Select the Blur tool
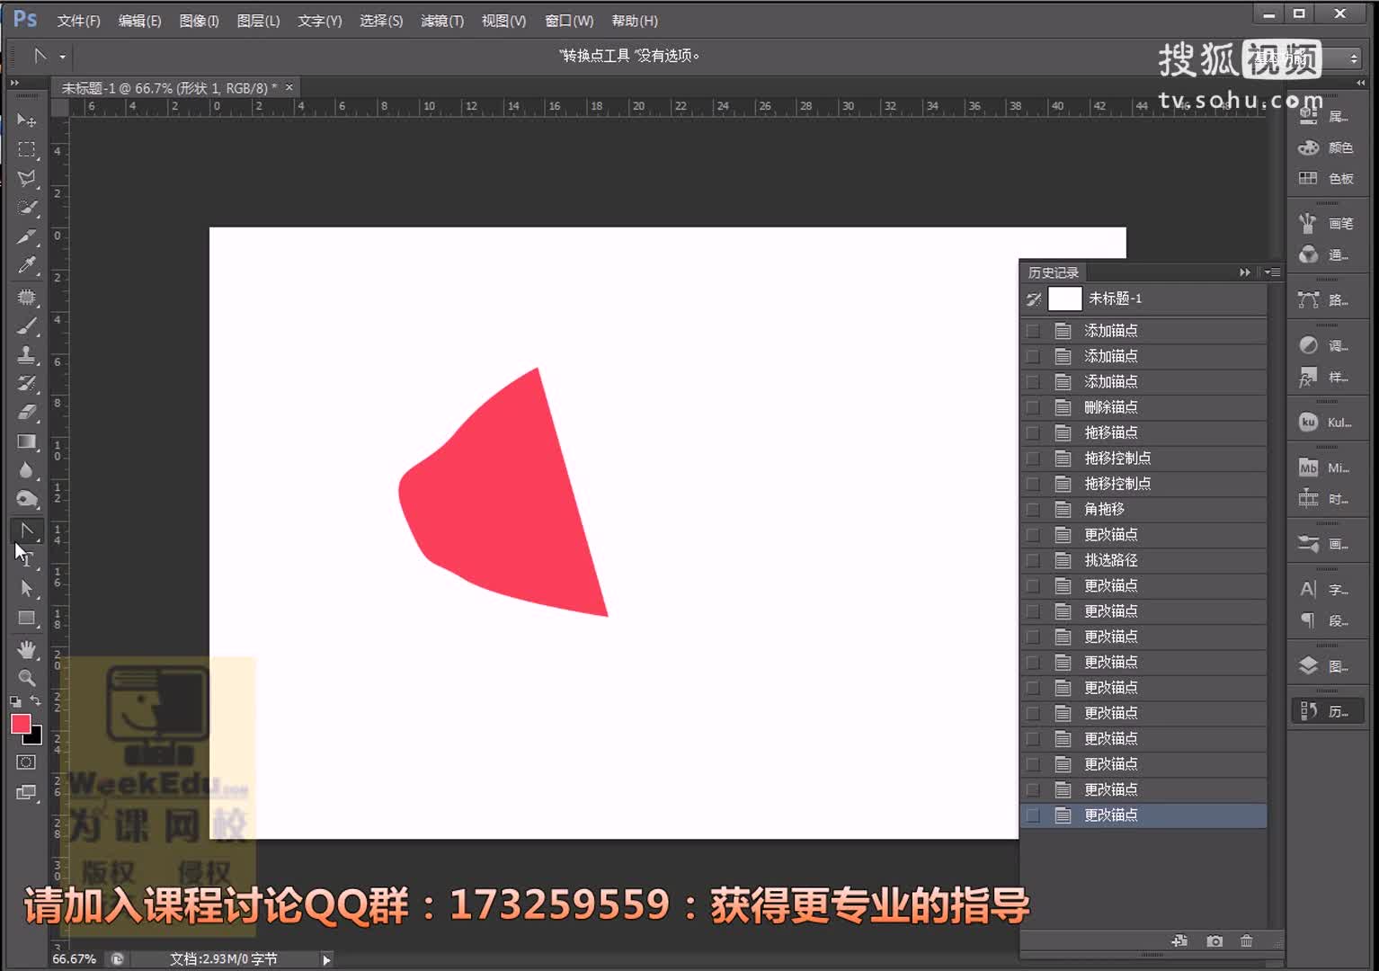This screenshot has width=1379, height=971. [x=27, y=470]
